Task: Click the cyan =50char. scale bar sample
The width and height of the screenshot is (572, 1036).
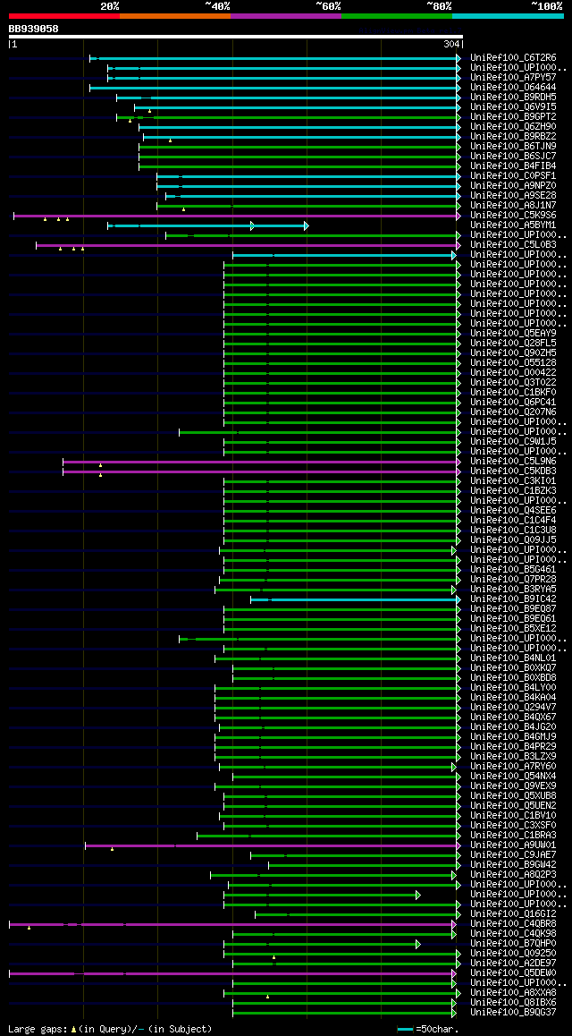Action: [x=405, y=1029]
